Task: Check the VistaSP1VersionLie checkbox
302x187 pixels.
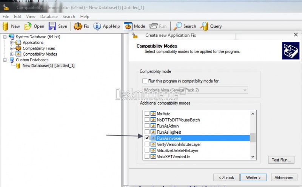Action: (147, 156)
